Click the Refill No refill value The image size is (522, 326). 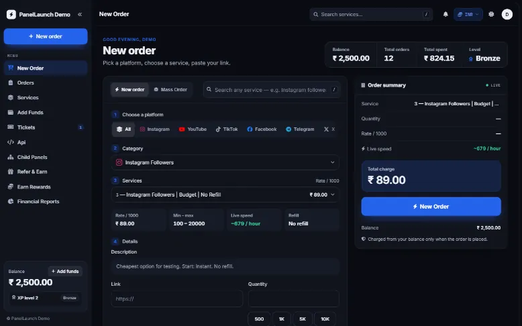point(299,224)
